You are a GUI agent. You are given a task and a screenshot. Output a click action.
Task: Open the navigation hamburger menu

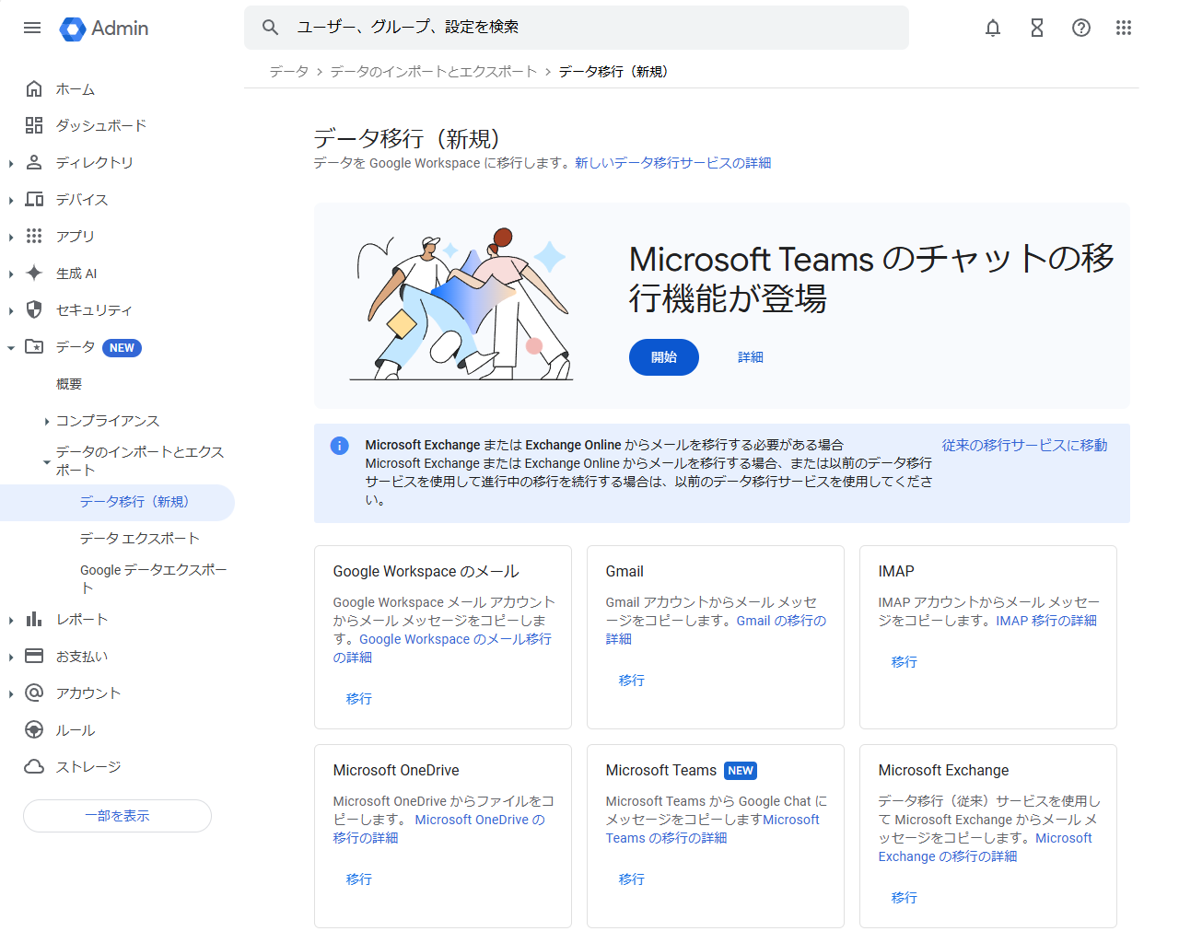pos(32,28)
